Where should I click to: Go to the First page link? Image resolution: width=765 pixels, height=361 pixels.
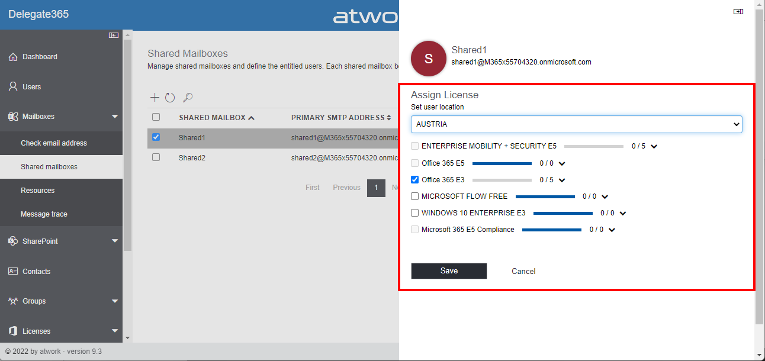coord(313,188)
